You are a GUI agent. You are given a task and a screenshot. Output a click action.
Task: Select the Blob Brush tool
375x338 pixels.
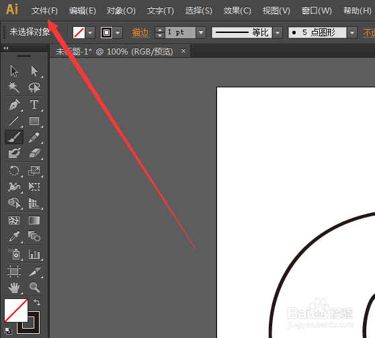(14, 153)
